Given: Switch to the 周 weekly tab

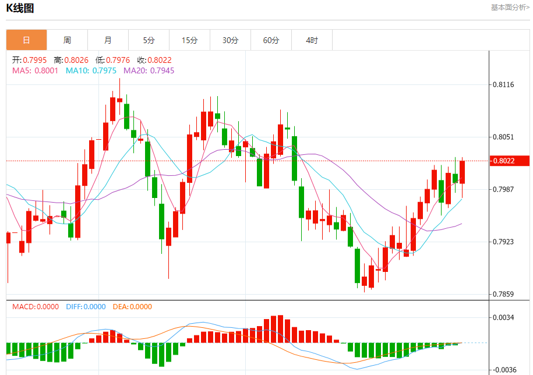Looking at the screenshot, I should [67, 40].
